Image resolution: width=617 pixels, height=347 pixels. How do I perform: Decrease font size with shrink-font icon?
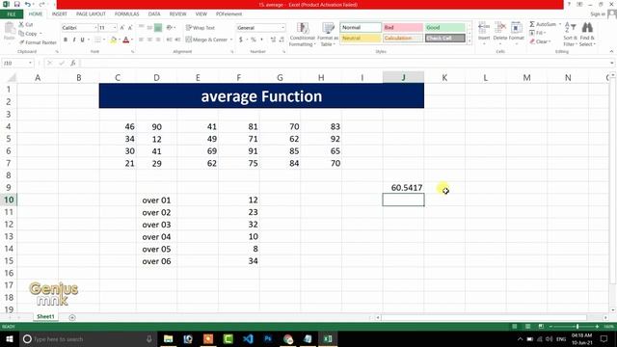click(130, 28)
